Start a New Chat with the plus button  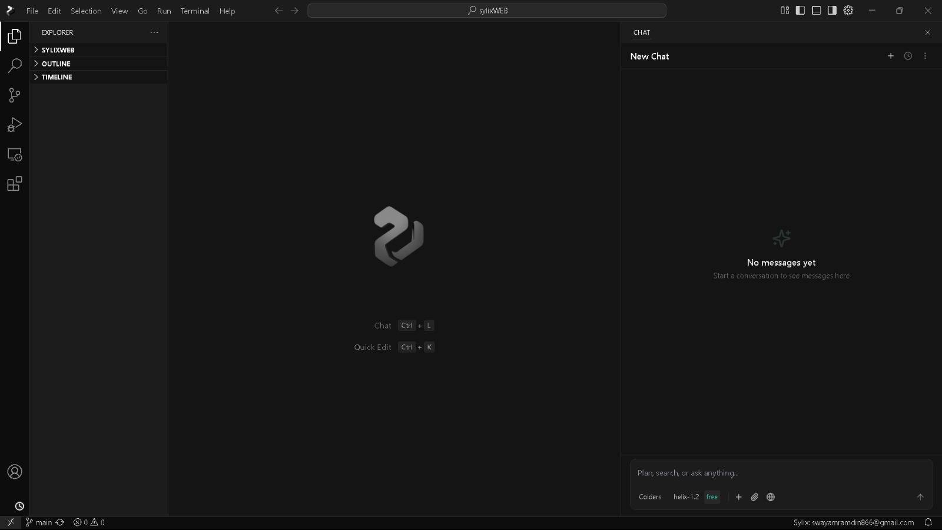[x=890, y=56]
